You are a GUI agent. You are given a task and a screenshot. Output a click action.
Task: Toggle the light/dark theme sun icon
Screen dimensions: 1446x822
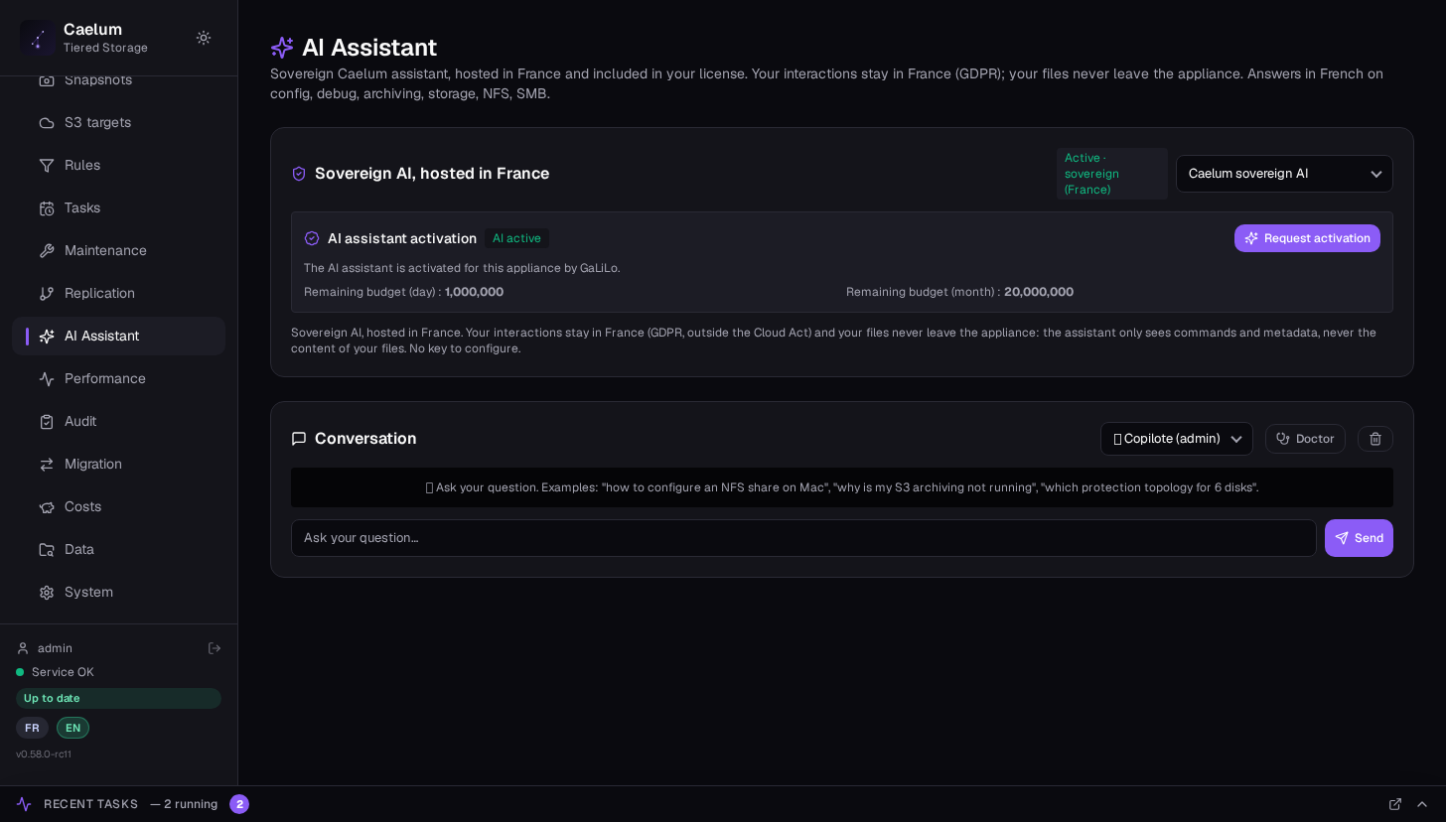point(204,38)
